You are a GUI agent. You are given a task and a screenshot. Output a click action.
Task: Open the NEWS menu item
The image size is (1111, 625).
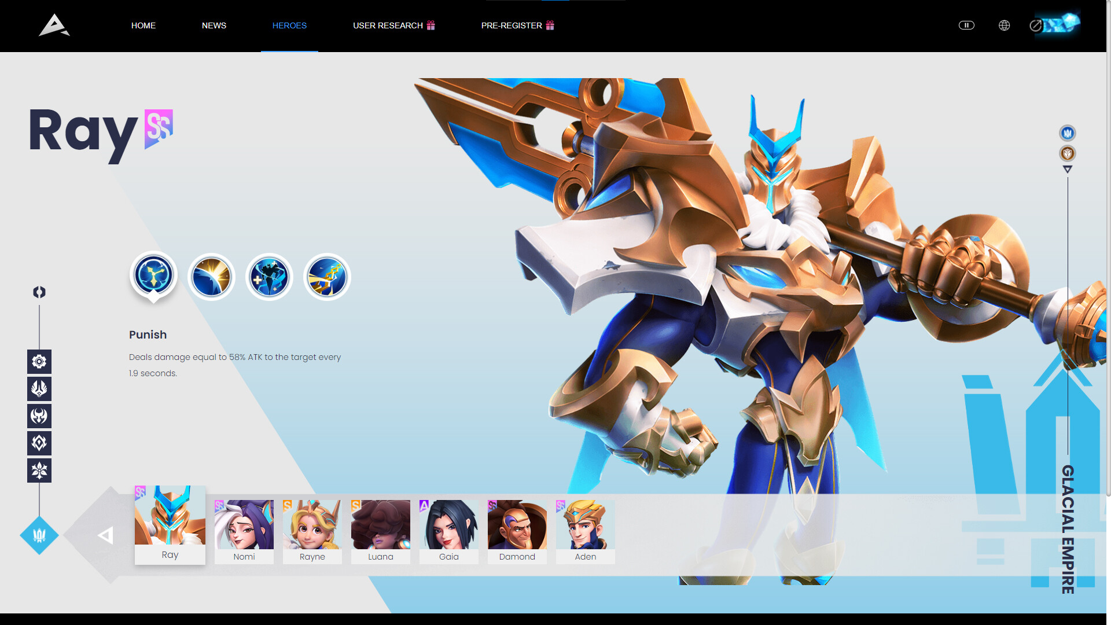pyautogui.click(x=214, y=25)
